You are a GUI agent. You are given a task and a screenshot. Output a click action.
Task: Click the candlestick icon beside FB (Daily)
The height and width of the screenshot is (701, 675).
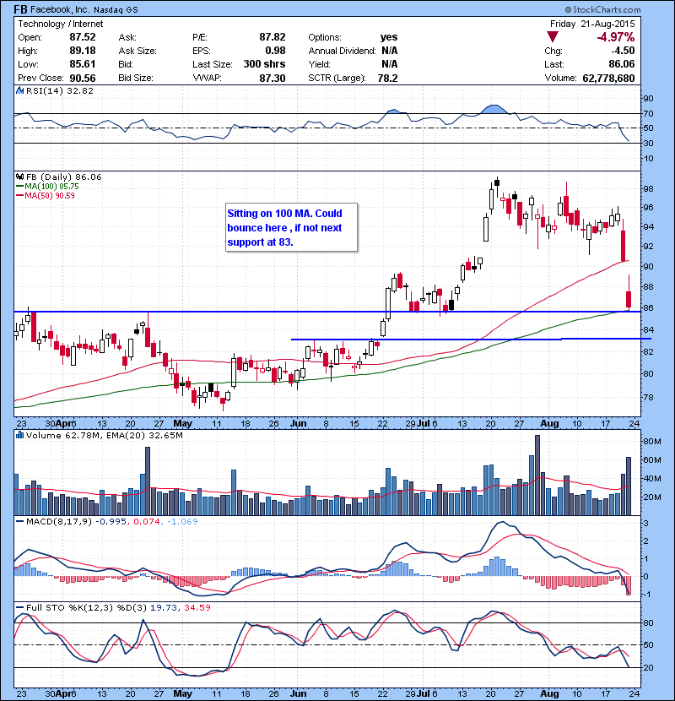tap(19, 177)
